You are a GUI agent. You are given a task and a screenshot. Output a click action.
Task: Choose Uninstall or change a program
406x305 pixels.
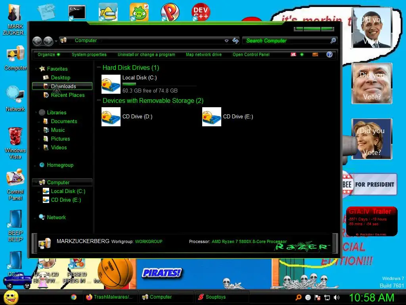pos(146,54)
